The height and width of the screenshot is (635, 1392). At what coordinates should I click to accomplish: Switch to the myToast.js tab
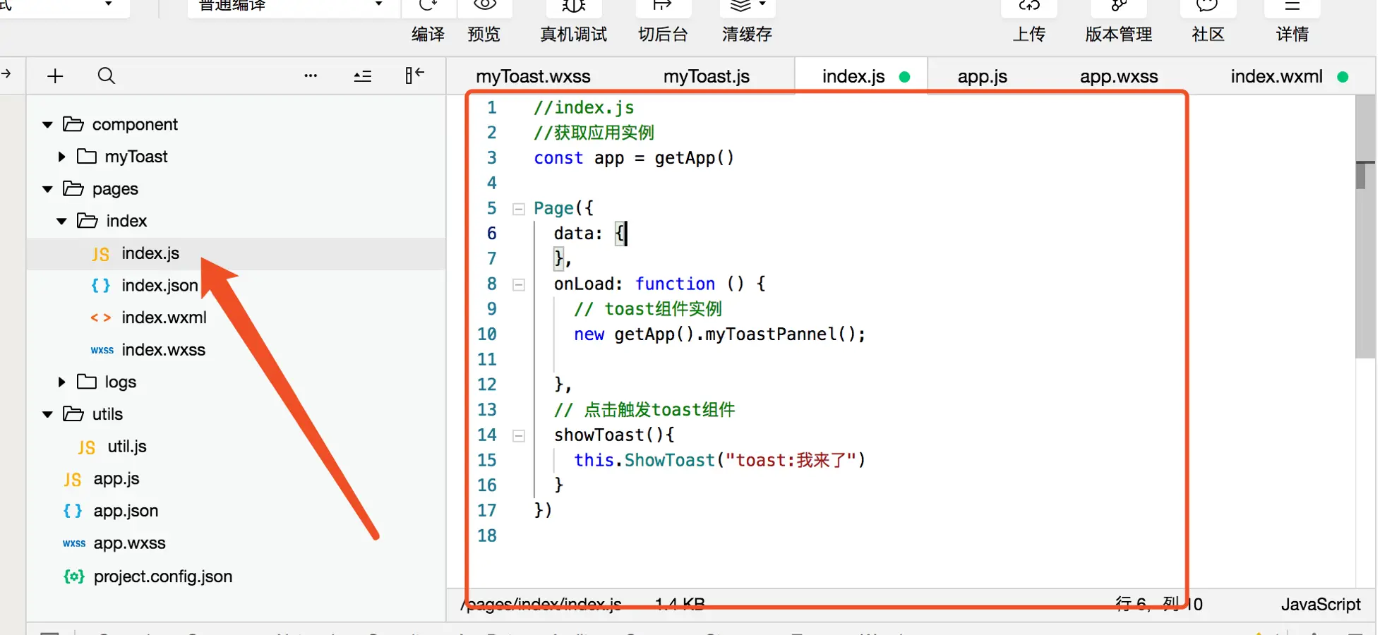click(707, 76)
